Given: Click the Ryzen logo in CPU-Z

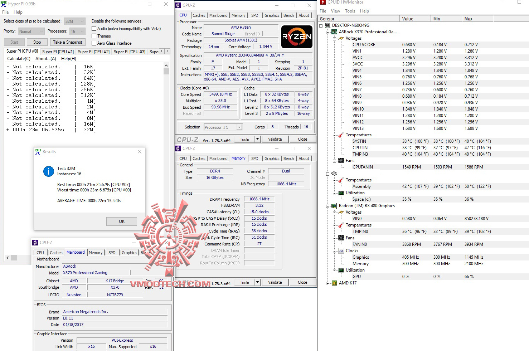Looking at the screenshot, I should (x=297, y=37).
